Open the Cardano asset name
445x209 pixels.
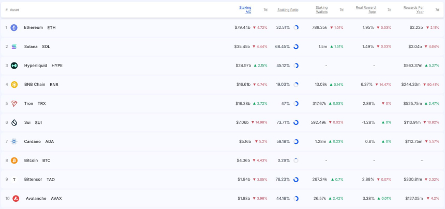click(33, 141)
